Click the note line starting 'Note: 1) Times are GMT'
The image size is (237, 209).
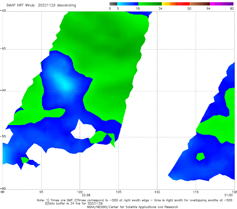pos(135,200)
